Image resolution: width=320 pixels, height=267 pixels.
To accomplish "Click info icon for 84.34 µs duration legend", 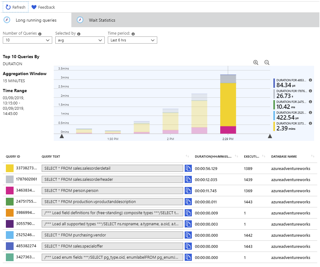I will tap(310, 80).
